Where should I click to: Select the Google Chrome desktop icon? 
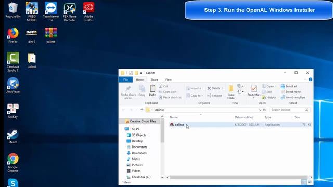[x=13, y=163]
